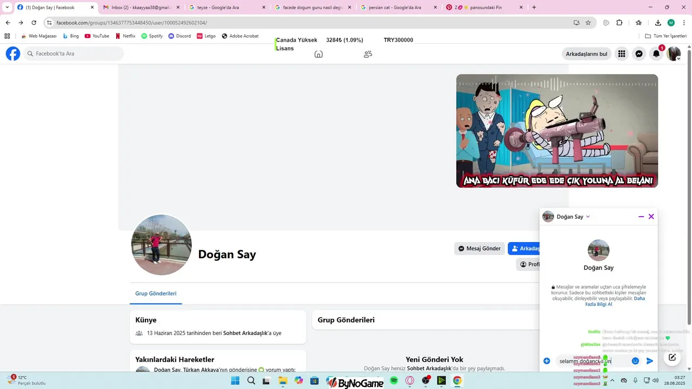Open the YouTube bookmark

coord(97,36)
